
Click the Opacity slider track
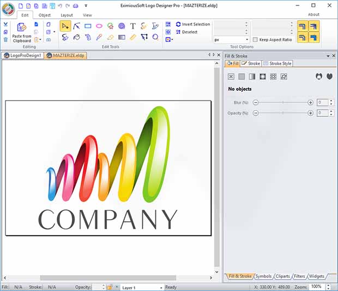(x=283, y=113)
